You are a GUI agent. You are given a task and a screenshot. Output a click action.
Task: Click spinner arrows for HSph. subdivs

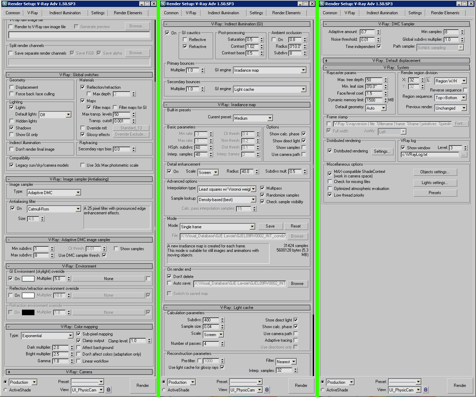211,148
